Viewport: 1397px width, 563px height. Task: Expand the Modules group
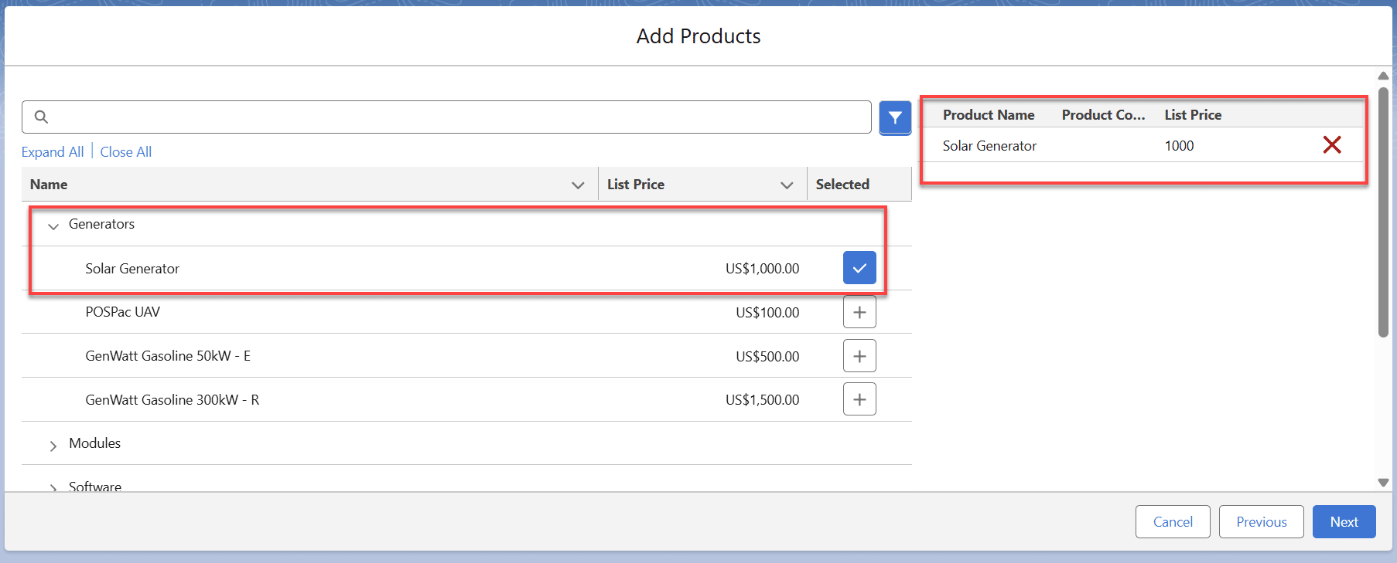pos(53,446)
